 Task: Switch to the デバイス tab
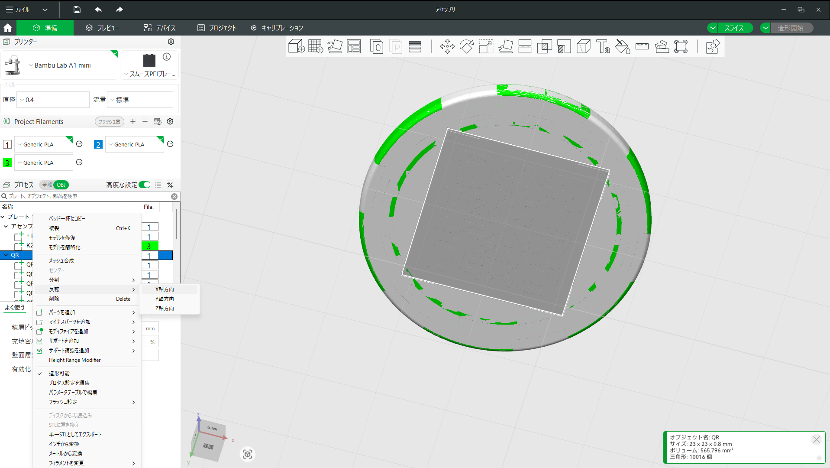coord(160,28)
